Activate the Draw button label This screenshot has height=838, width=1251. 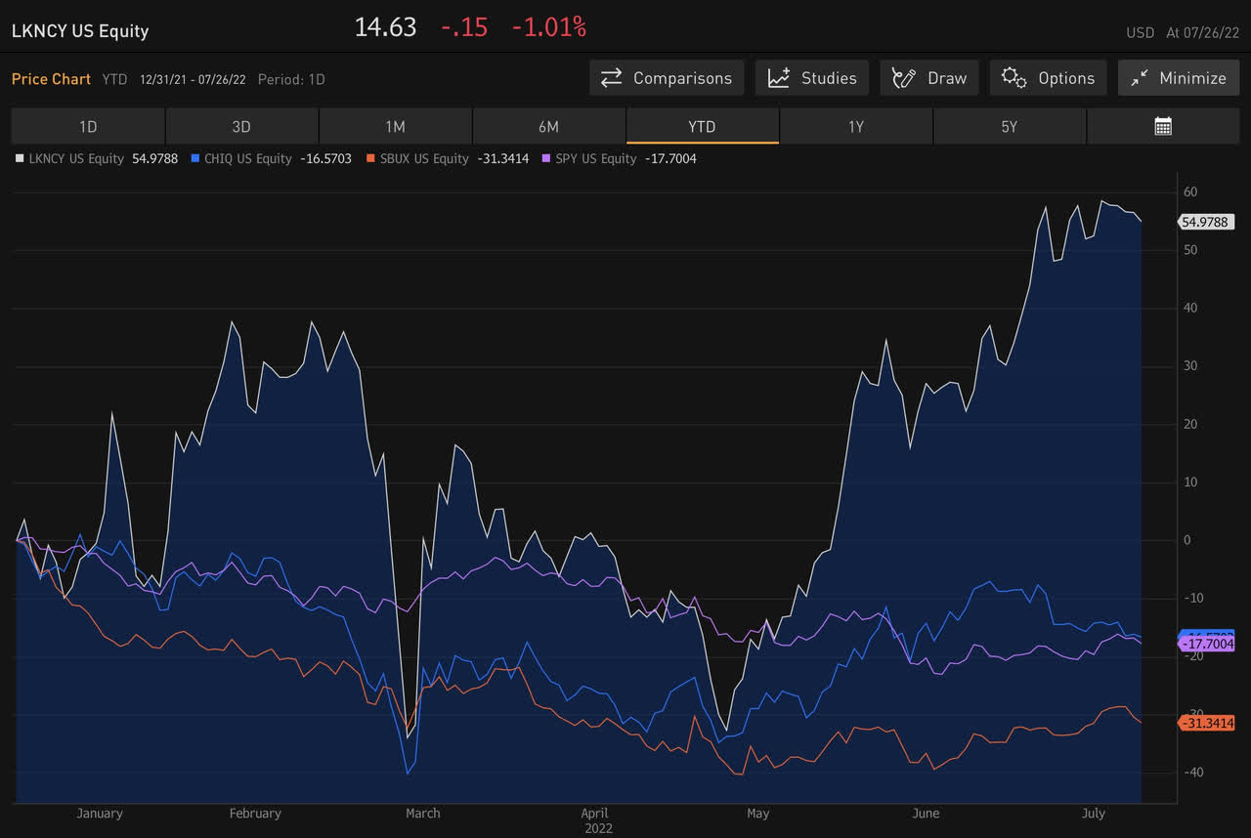tap(947, 78)
